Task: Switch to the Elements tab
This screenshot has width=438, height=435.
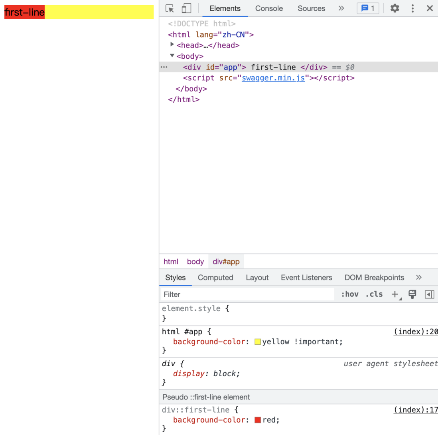Action: tap(225, 8)
